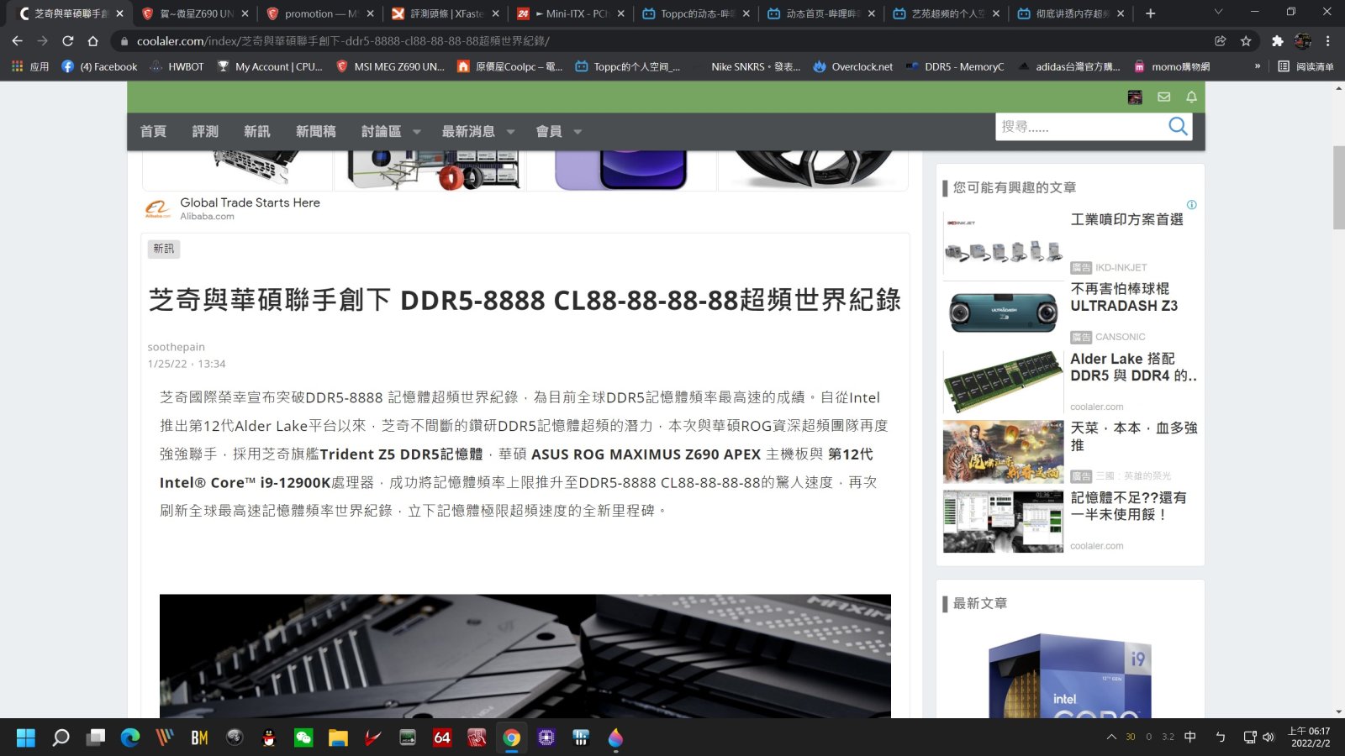Open volume control in system tray
The image size is (1345, 756).
1269,737
